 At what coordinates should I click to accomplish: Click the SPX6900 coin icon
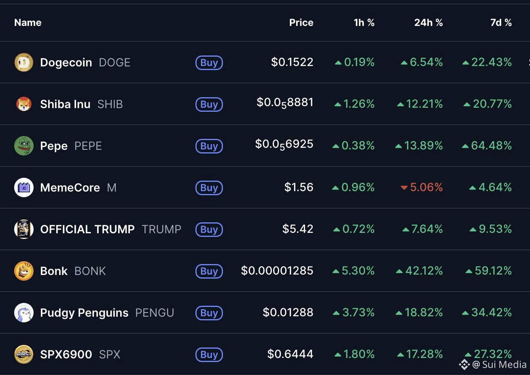24,355
